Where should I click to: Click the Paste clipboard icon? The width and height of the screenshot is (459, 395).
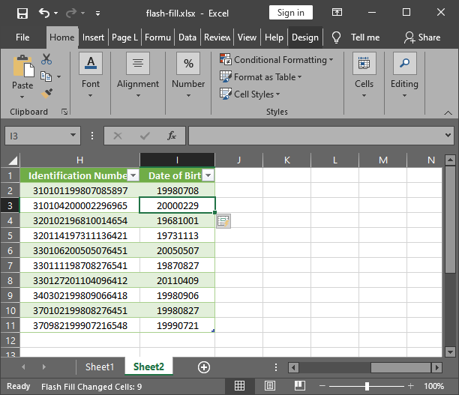(23, 67)
